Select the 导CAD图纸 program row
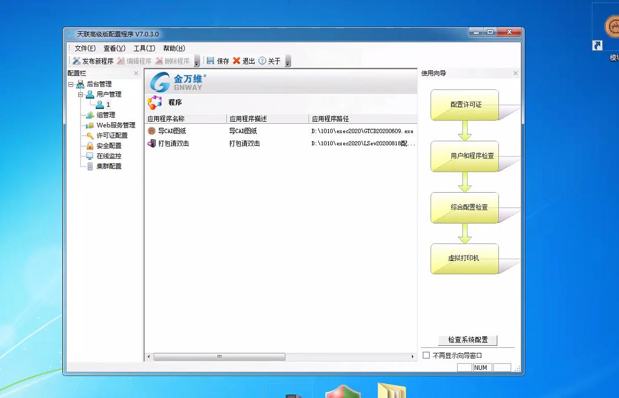This screenshot has width=619, height=398. coord(171,131)
